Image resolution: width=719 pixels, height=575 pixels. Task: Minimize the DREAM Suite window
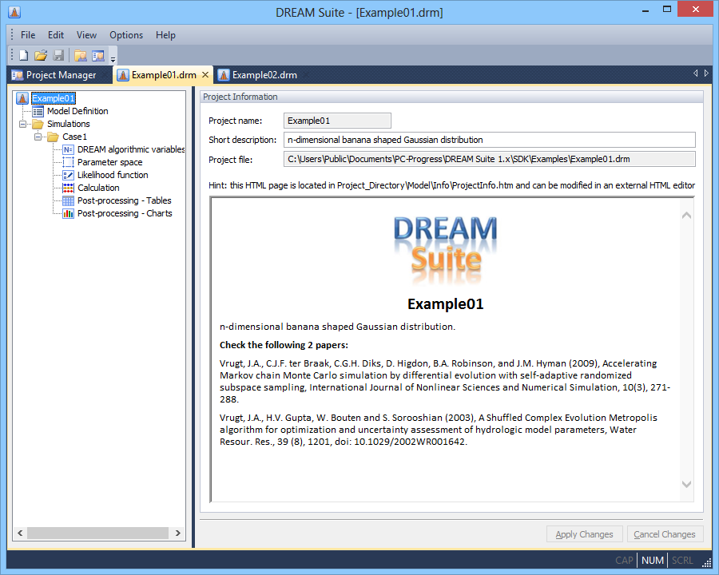(x=646, y=10)
